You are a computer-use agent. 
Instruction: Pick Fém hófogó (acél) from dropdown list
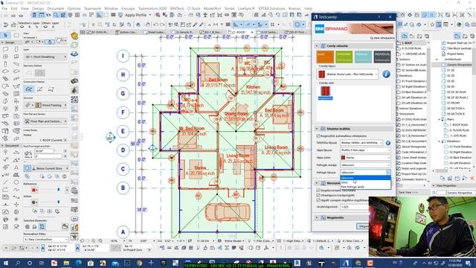(x=365, y=187)
